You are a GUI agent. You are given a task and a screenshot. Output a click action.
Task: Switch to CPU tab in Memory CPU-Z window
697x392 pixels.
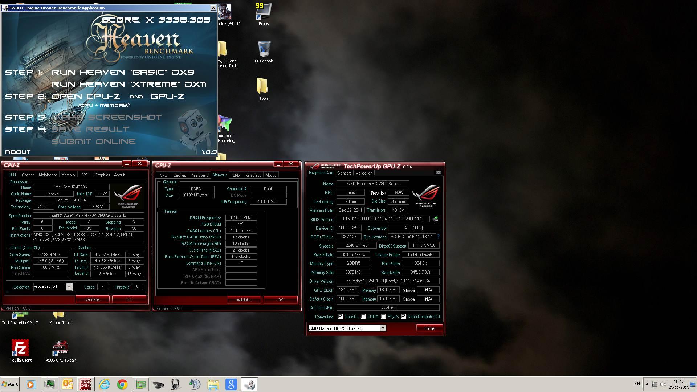point(163,175)
